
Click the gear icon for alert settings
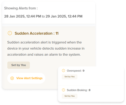(x=12, y=78)
